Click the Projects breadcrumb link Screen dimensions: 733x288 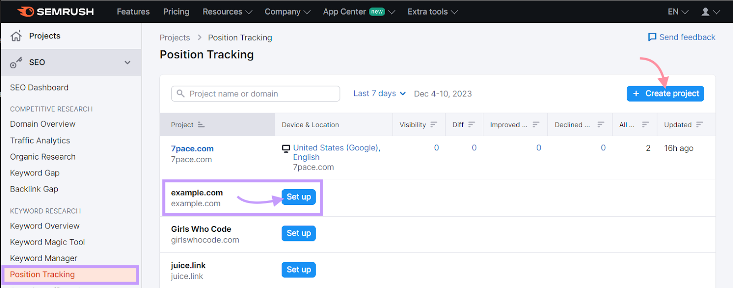[175, 37]
